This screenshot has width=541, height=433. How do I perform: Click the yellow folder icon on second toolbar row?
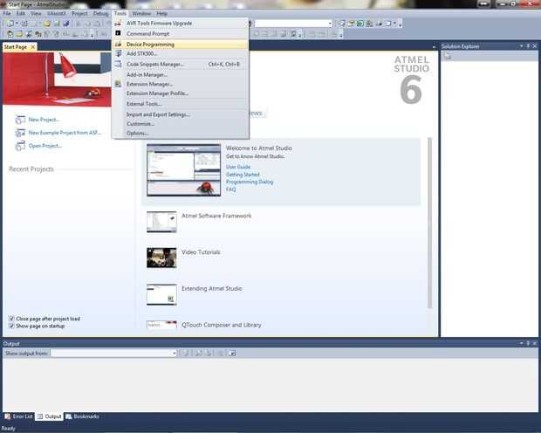[x=19, y=34]
